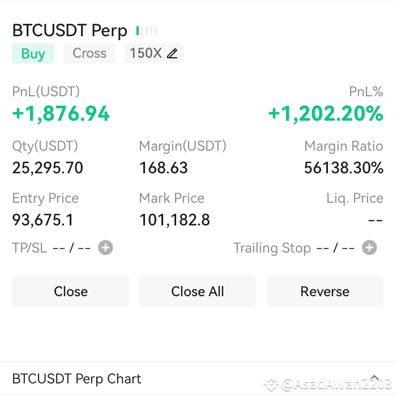This screenshot has width=397, height=397.
Task: Tap the PnL(USDT) label
Action: (46, 91)
